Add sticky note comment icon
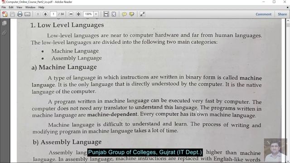The height and width of the screenshot is (163, 290). click(124, 14)
